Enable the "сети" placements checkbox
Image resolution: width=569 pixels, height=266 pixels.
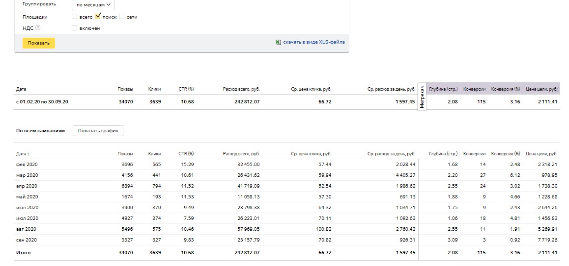(122, 17)
